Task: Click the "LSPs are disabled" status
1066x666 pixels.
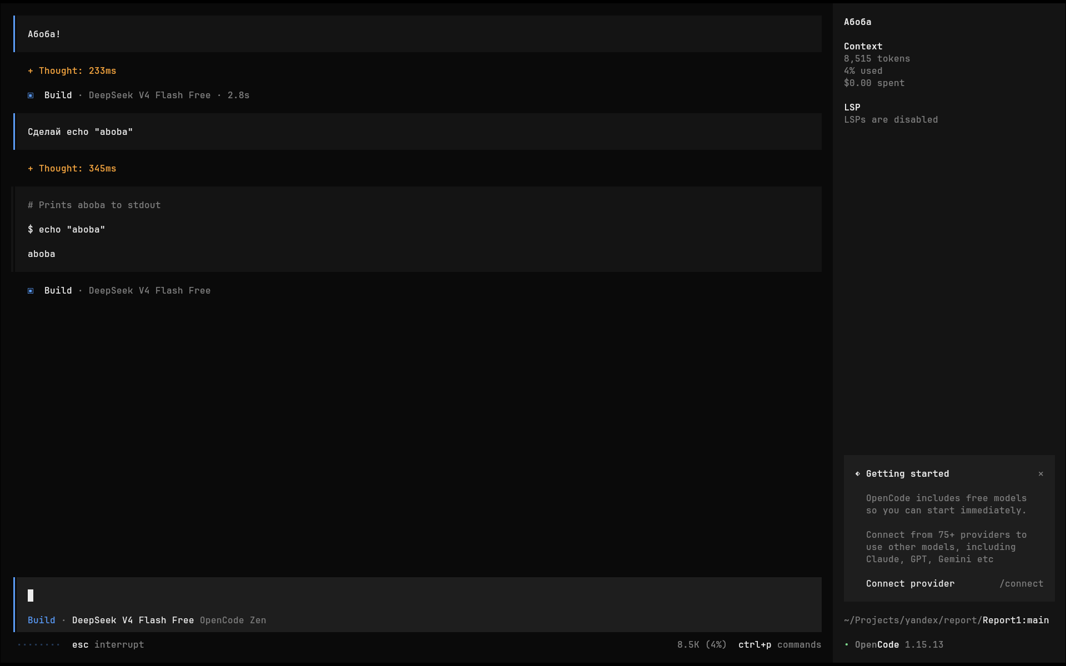Action: pos(891,120)
